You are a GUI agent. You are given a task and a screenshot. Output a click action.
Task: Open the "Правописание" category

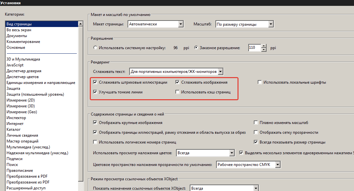[20, 171]
